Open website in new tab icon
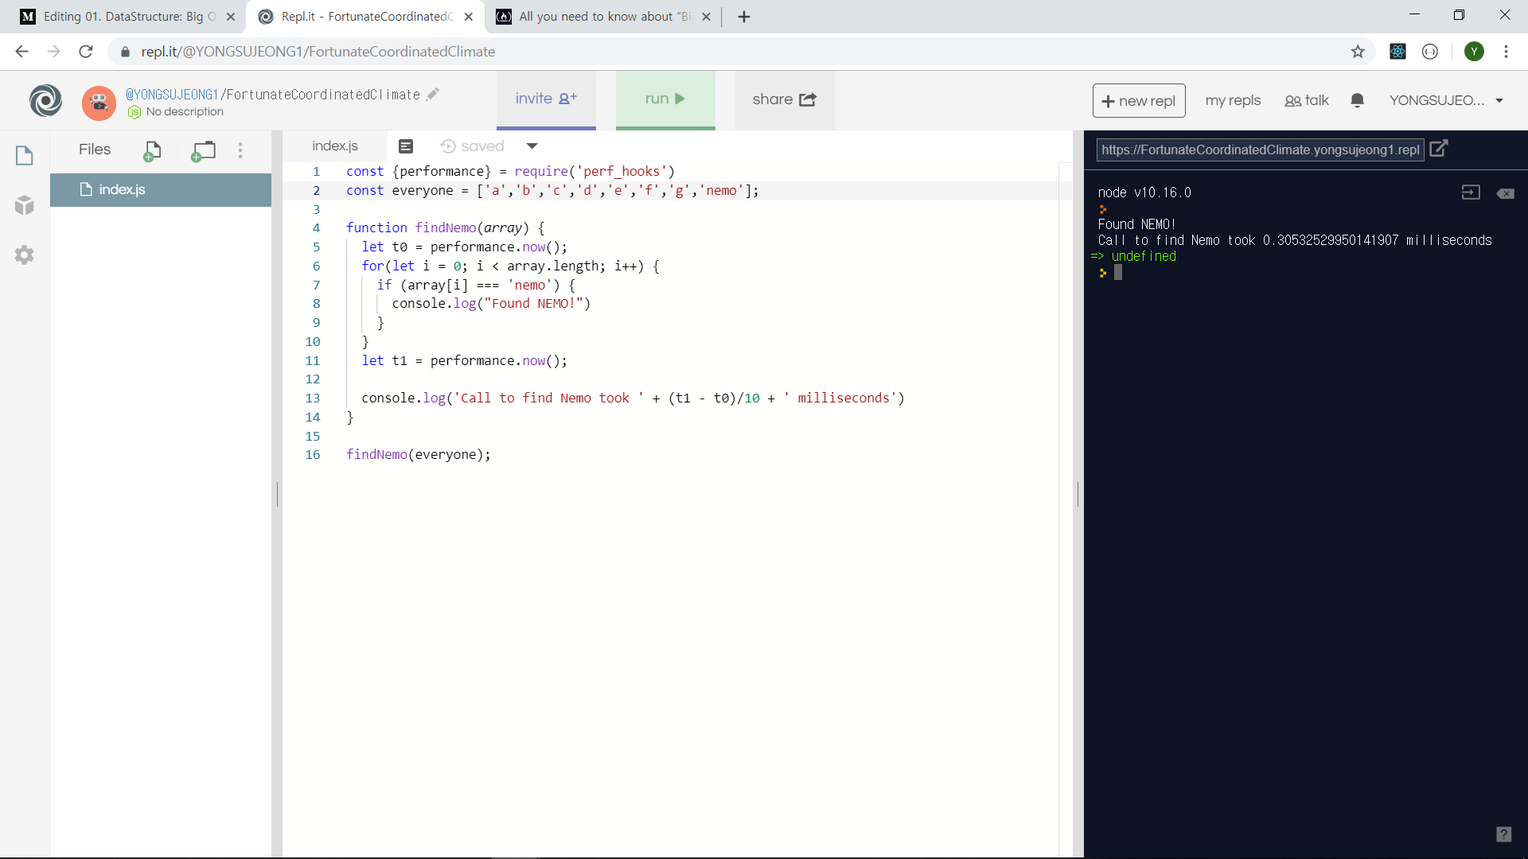Image resolution: width=1528 pixels, height=859 pixels. (1439, 149)
